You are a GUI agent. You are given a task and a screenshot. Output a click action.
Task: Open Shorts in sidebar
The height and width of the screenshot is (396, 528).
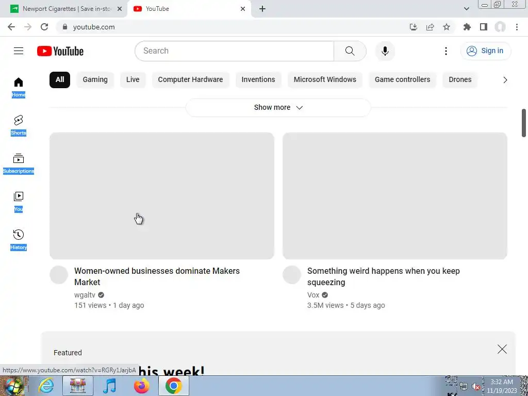coord(19,126)
